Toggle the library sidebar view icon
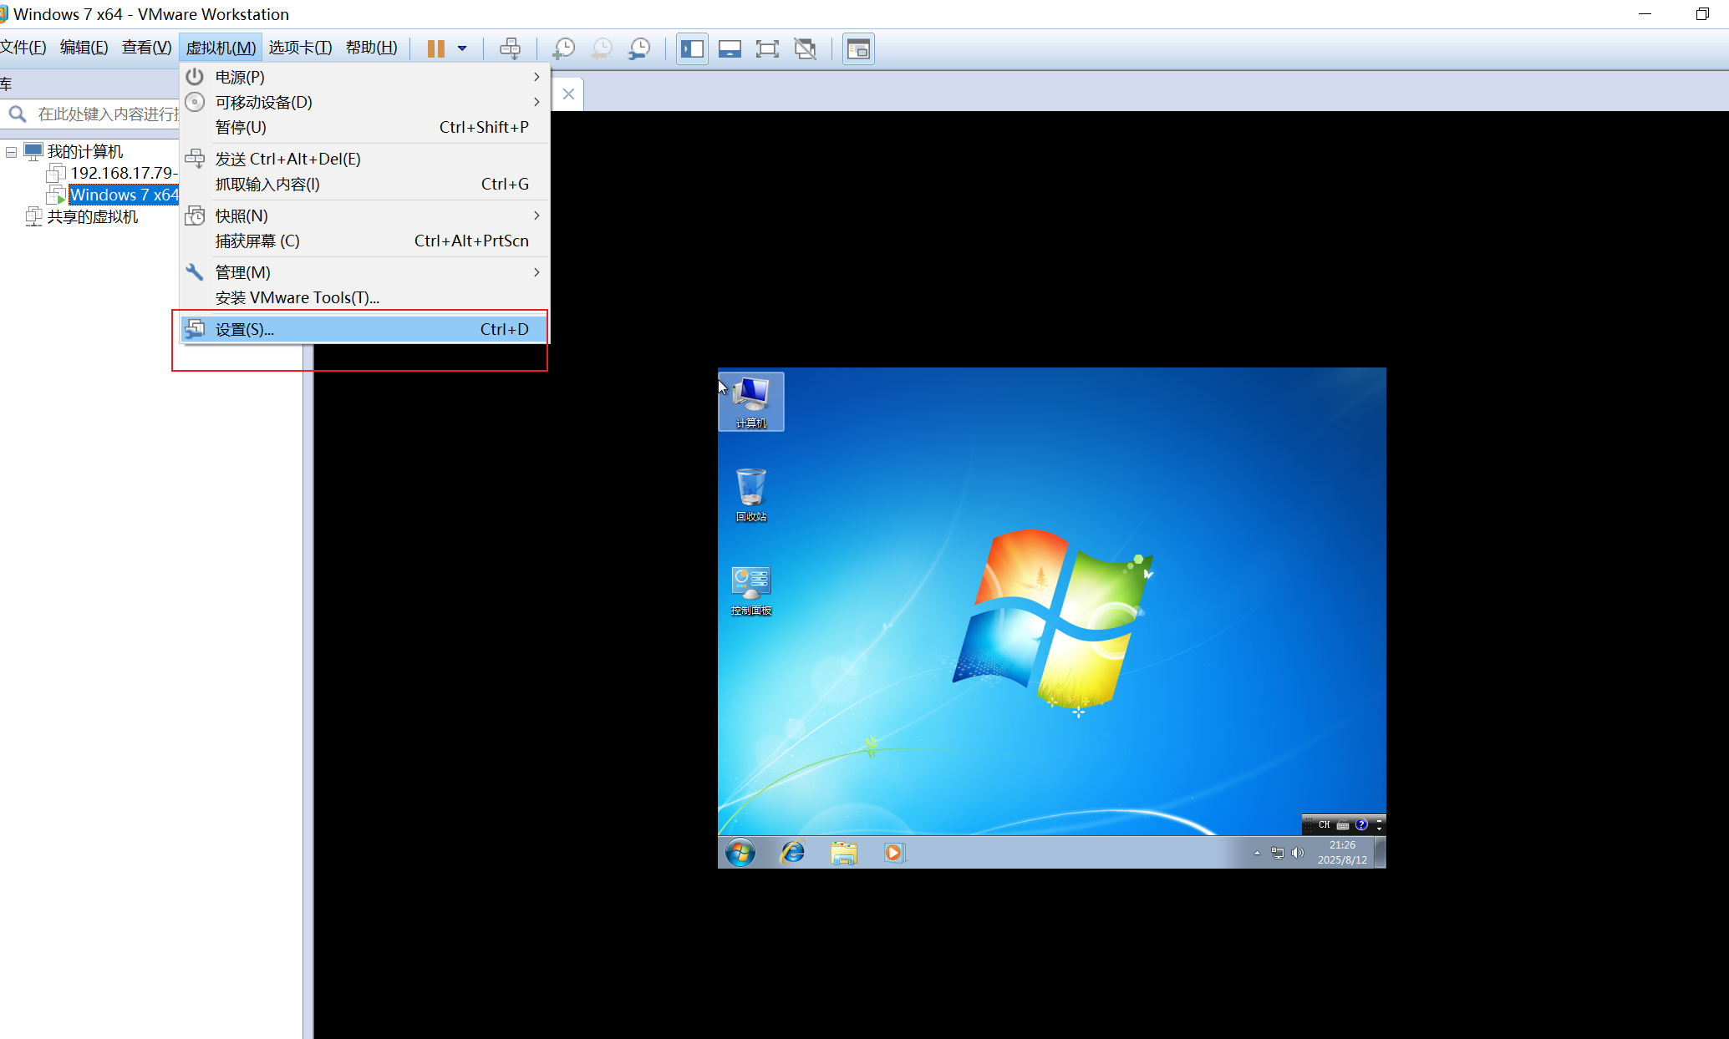The width and height of the screenshot is (1729, 1039). click(692, 48)
